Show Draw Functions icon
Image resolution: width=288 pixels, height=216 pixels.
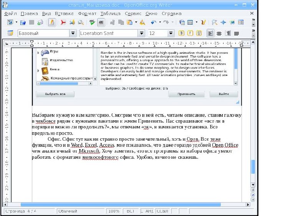pos(203,22)
